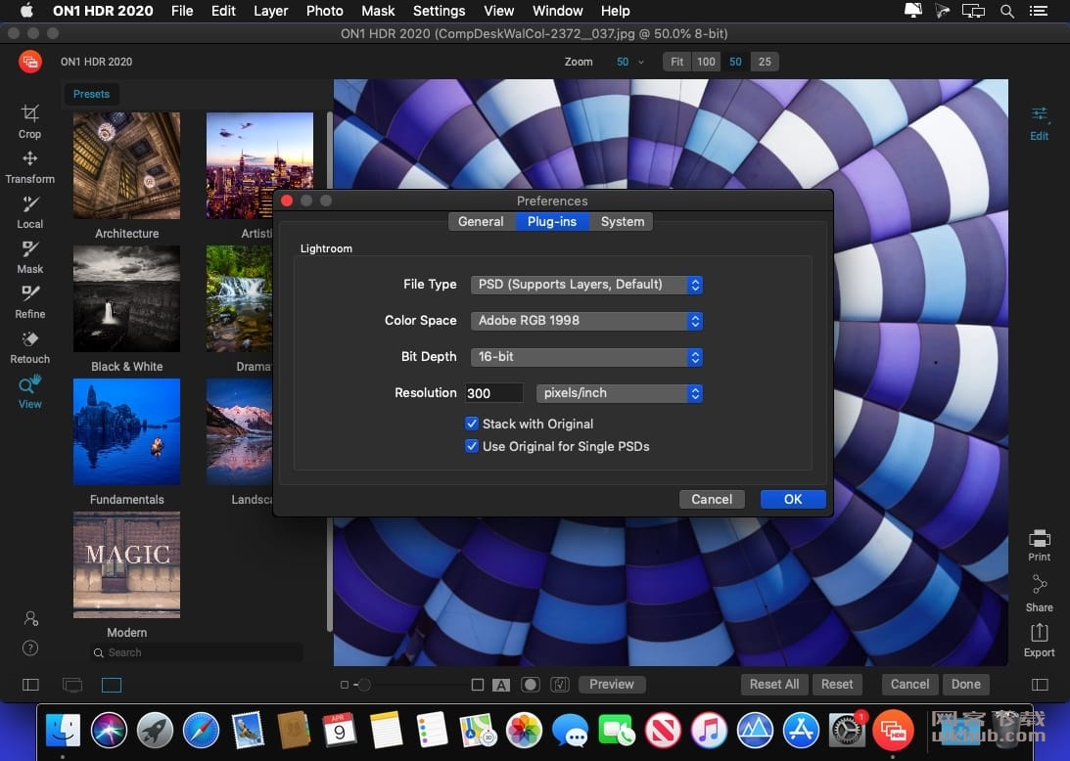Switch to the General preferences tab

(x=481, y=222)
